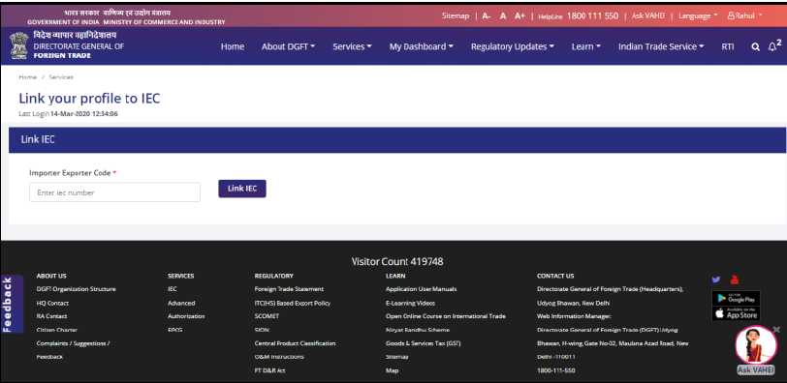The height and width of the screenshot is (383, 787).
Task: Open DGFT Twitter page icon
Action: (716, 280)
